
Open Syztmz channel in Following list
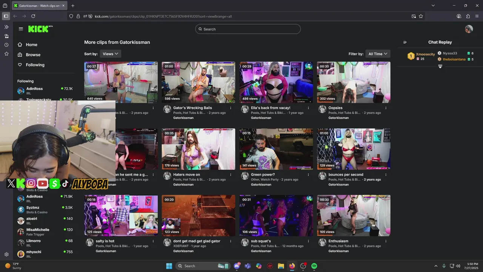click(x=45, y=210)
